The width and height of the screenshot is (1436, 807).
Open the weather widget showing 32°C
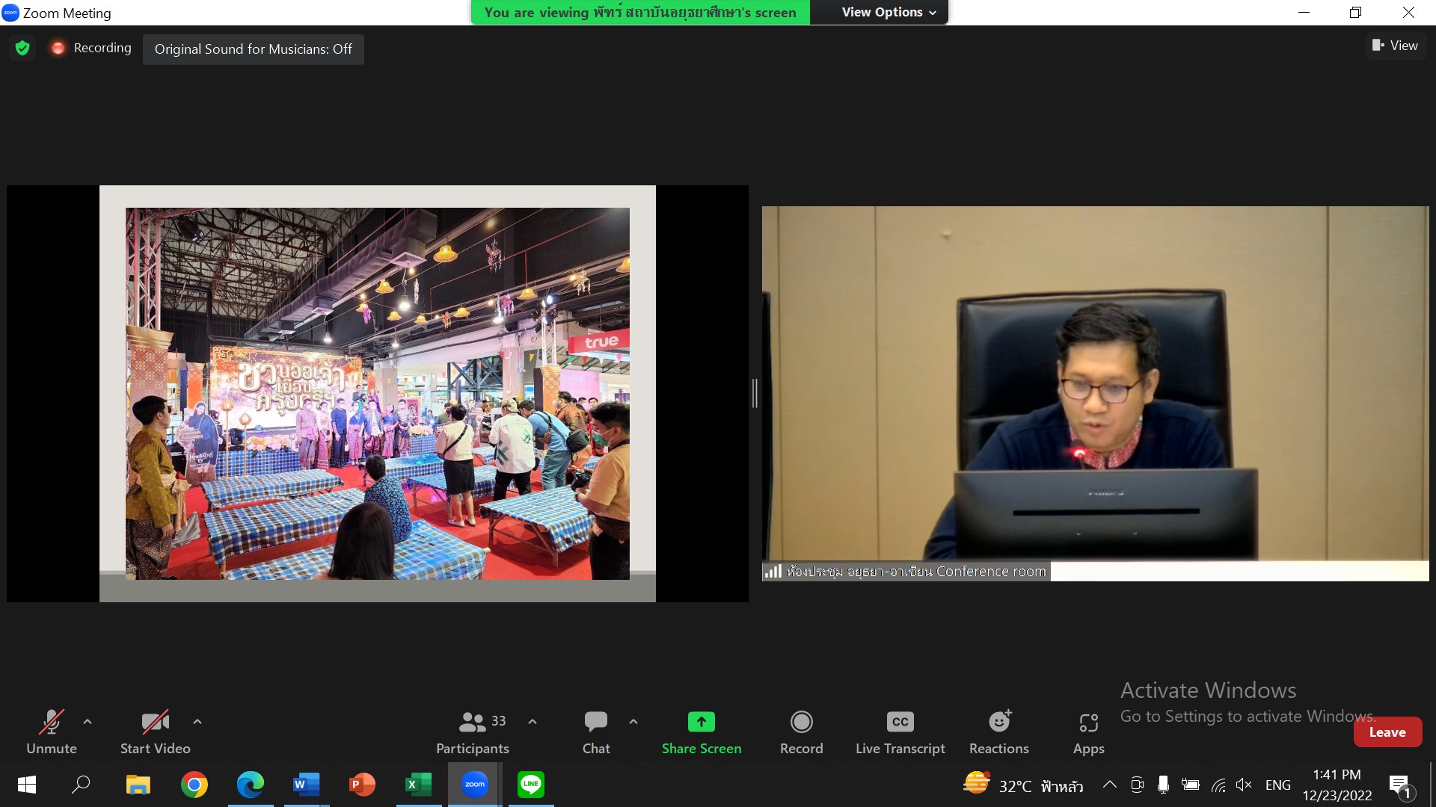pos(1022,785)
